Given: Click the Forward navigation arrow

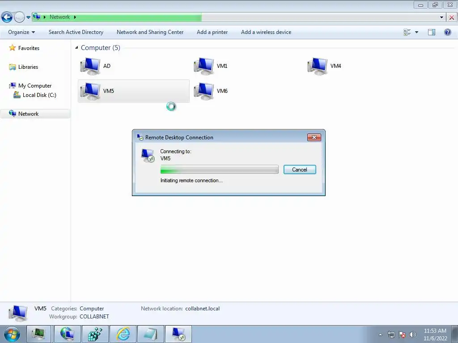Looking at the screenshot, I should [19, 17].
